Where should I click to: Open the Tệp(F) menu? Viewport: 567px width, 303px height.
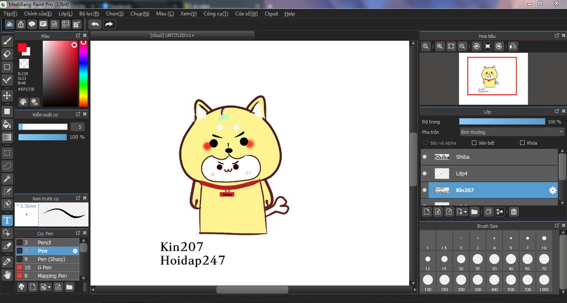point(10,14)
